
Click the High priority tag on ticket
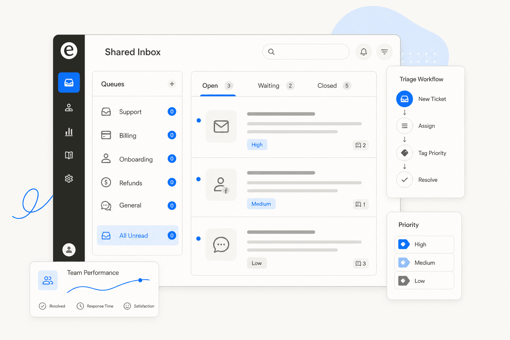pos(257,145)
